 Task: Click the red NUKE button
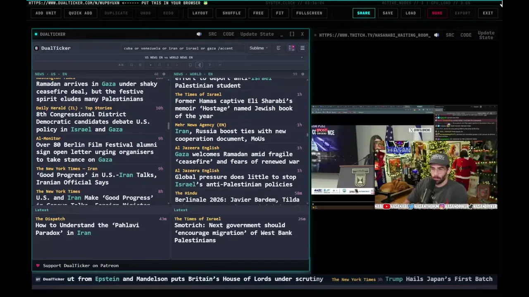437,13
